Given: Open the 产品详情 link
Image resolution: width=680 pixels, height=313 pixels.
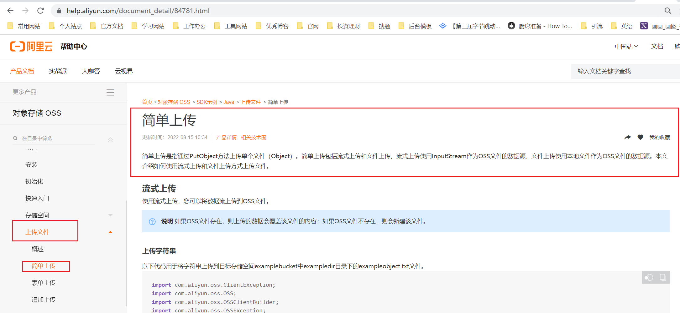Looking at the screenshot, I should tap(227, 138).
